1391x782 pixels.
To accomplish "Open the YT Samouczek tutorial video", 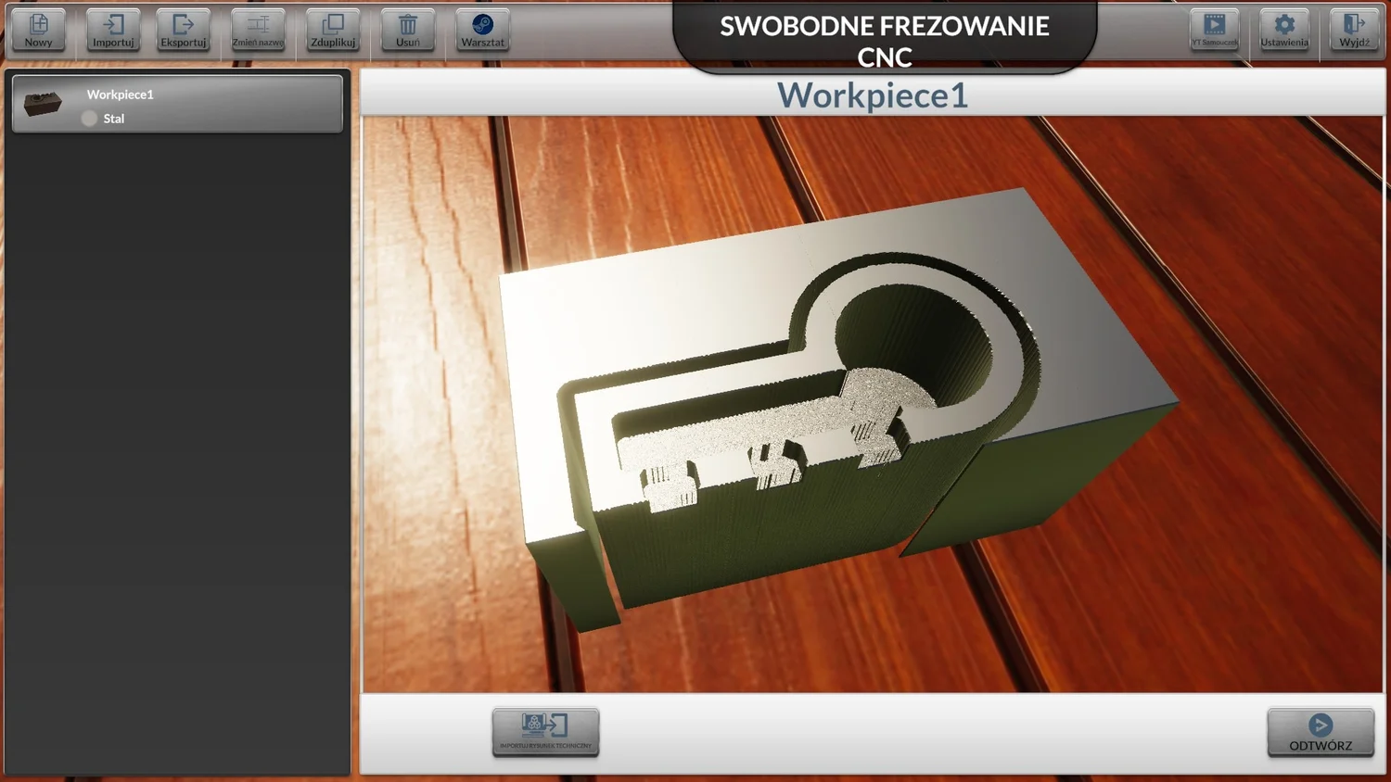I will pos(1214,30).
